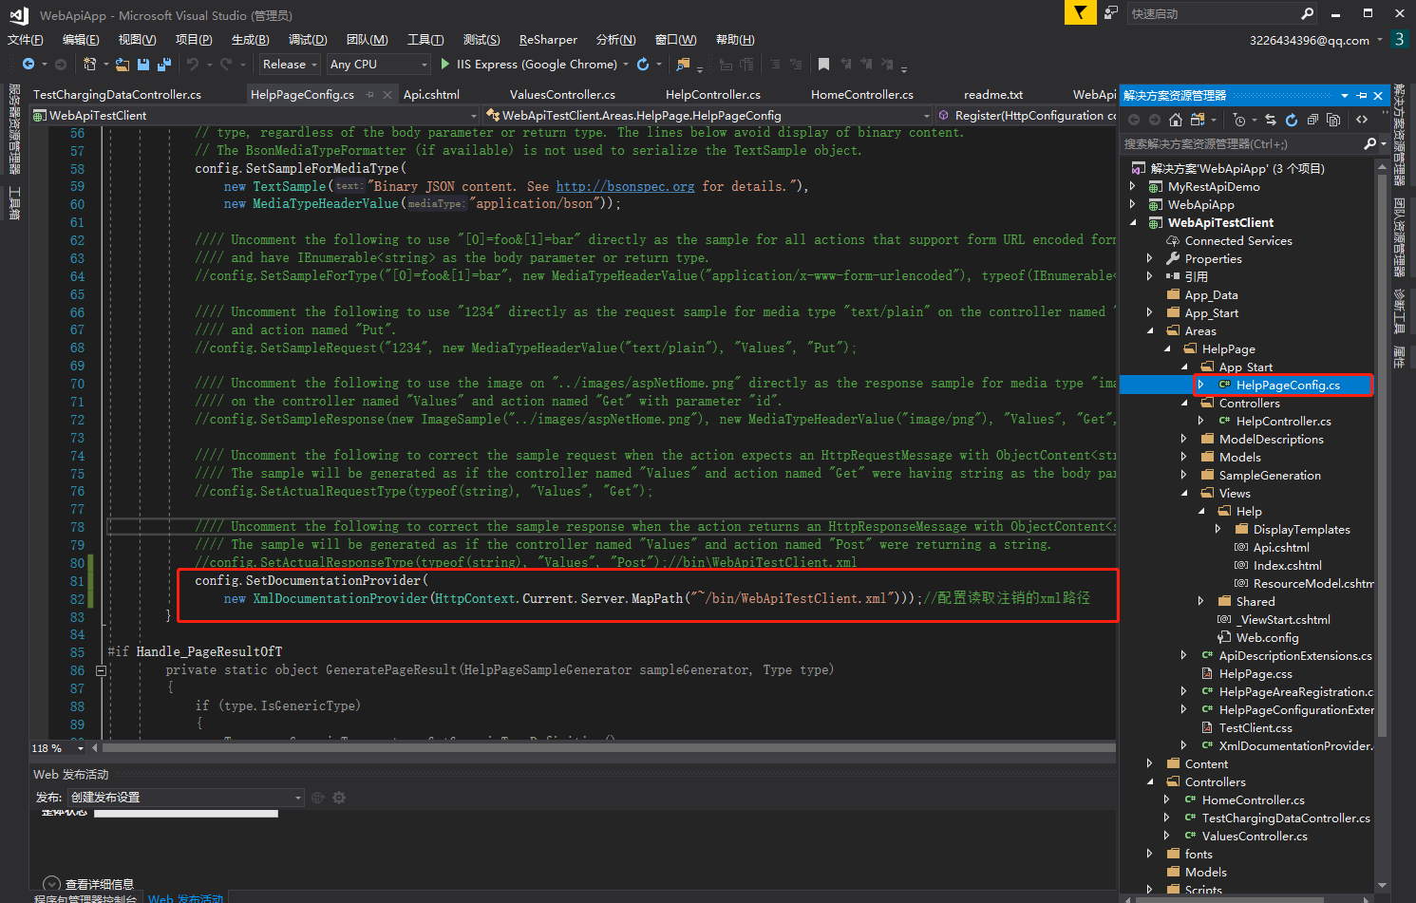The height and width of the screenshot is (903, 1416).
Task: Click the Home icon in Solution Explorer
Action: pos(1176,120)
